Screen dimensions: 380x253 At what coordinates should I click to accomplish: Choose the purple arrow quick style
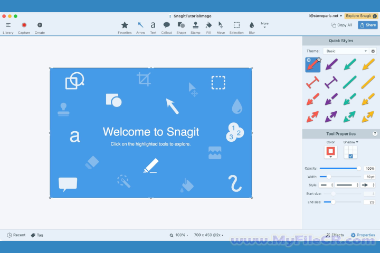(331, 65)
